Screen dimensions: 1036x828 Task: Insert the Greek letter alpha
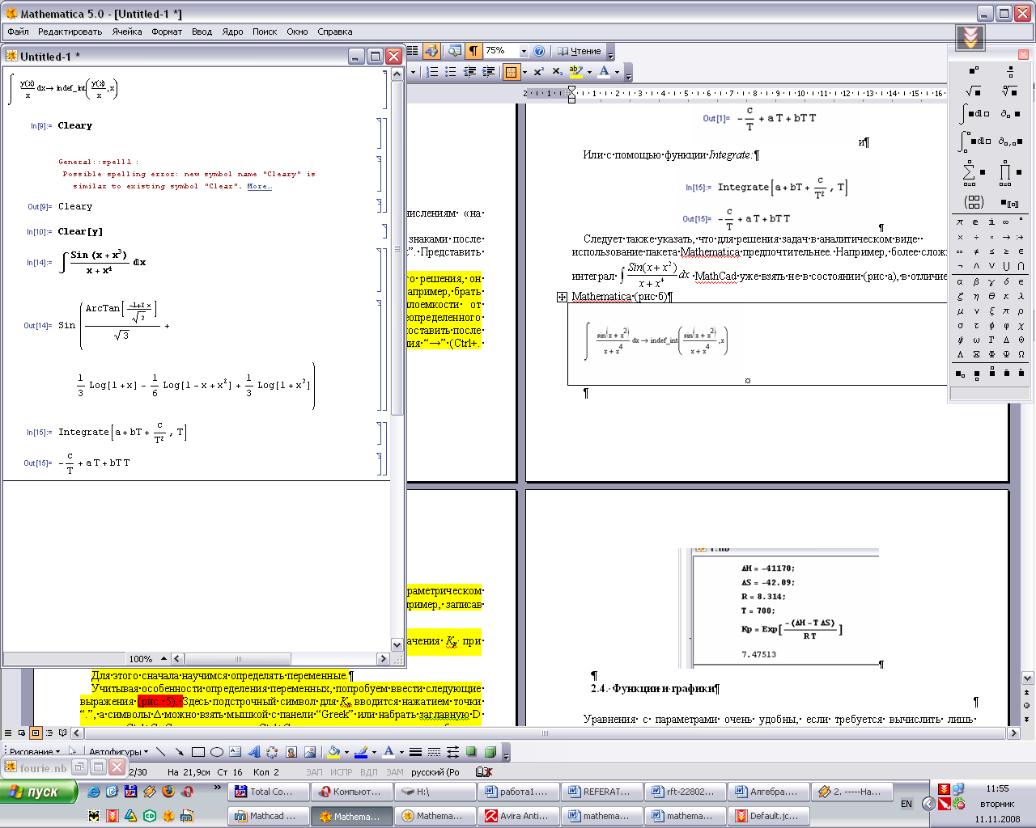[960, 281]
